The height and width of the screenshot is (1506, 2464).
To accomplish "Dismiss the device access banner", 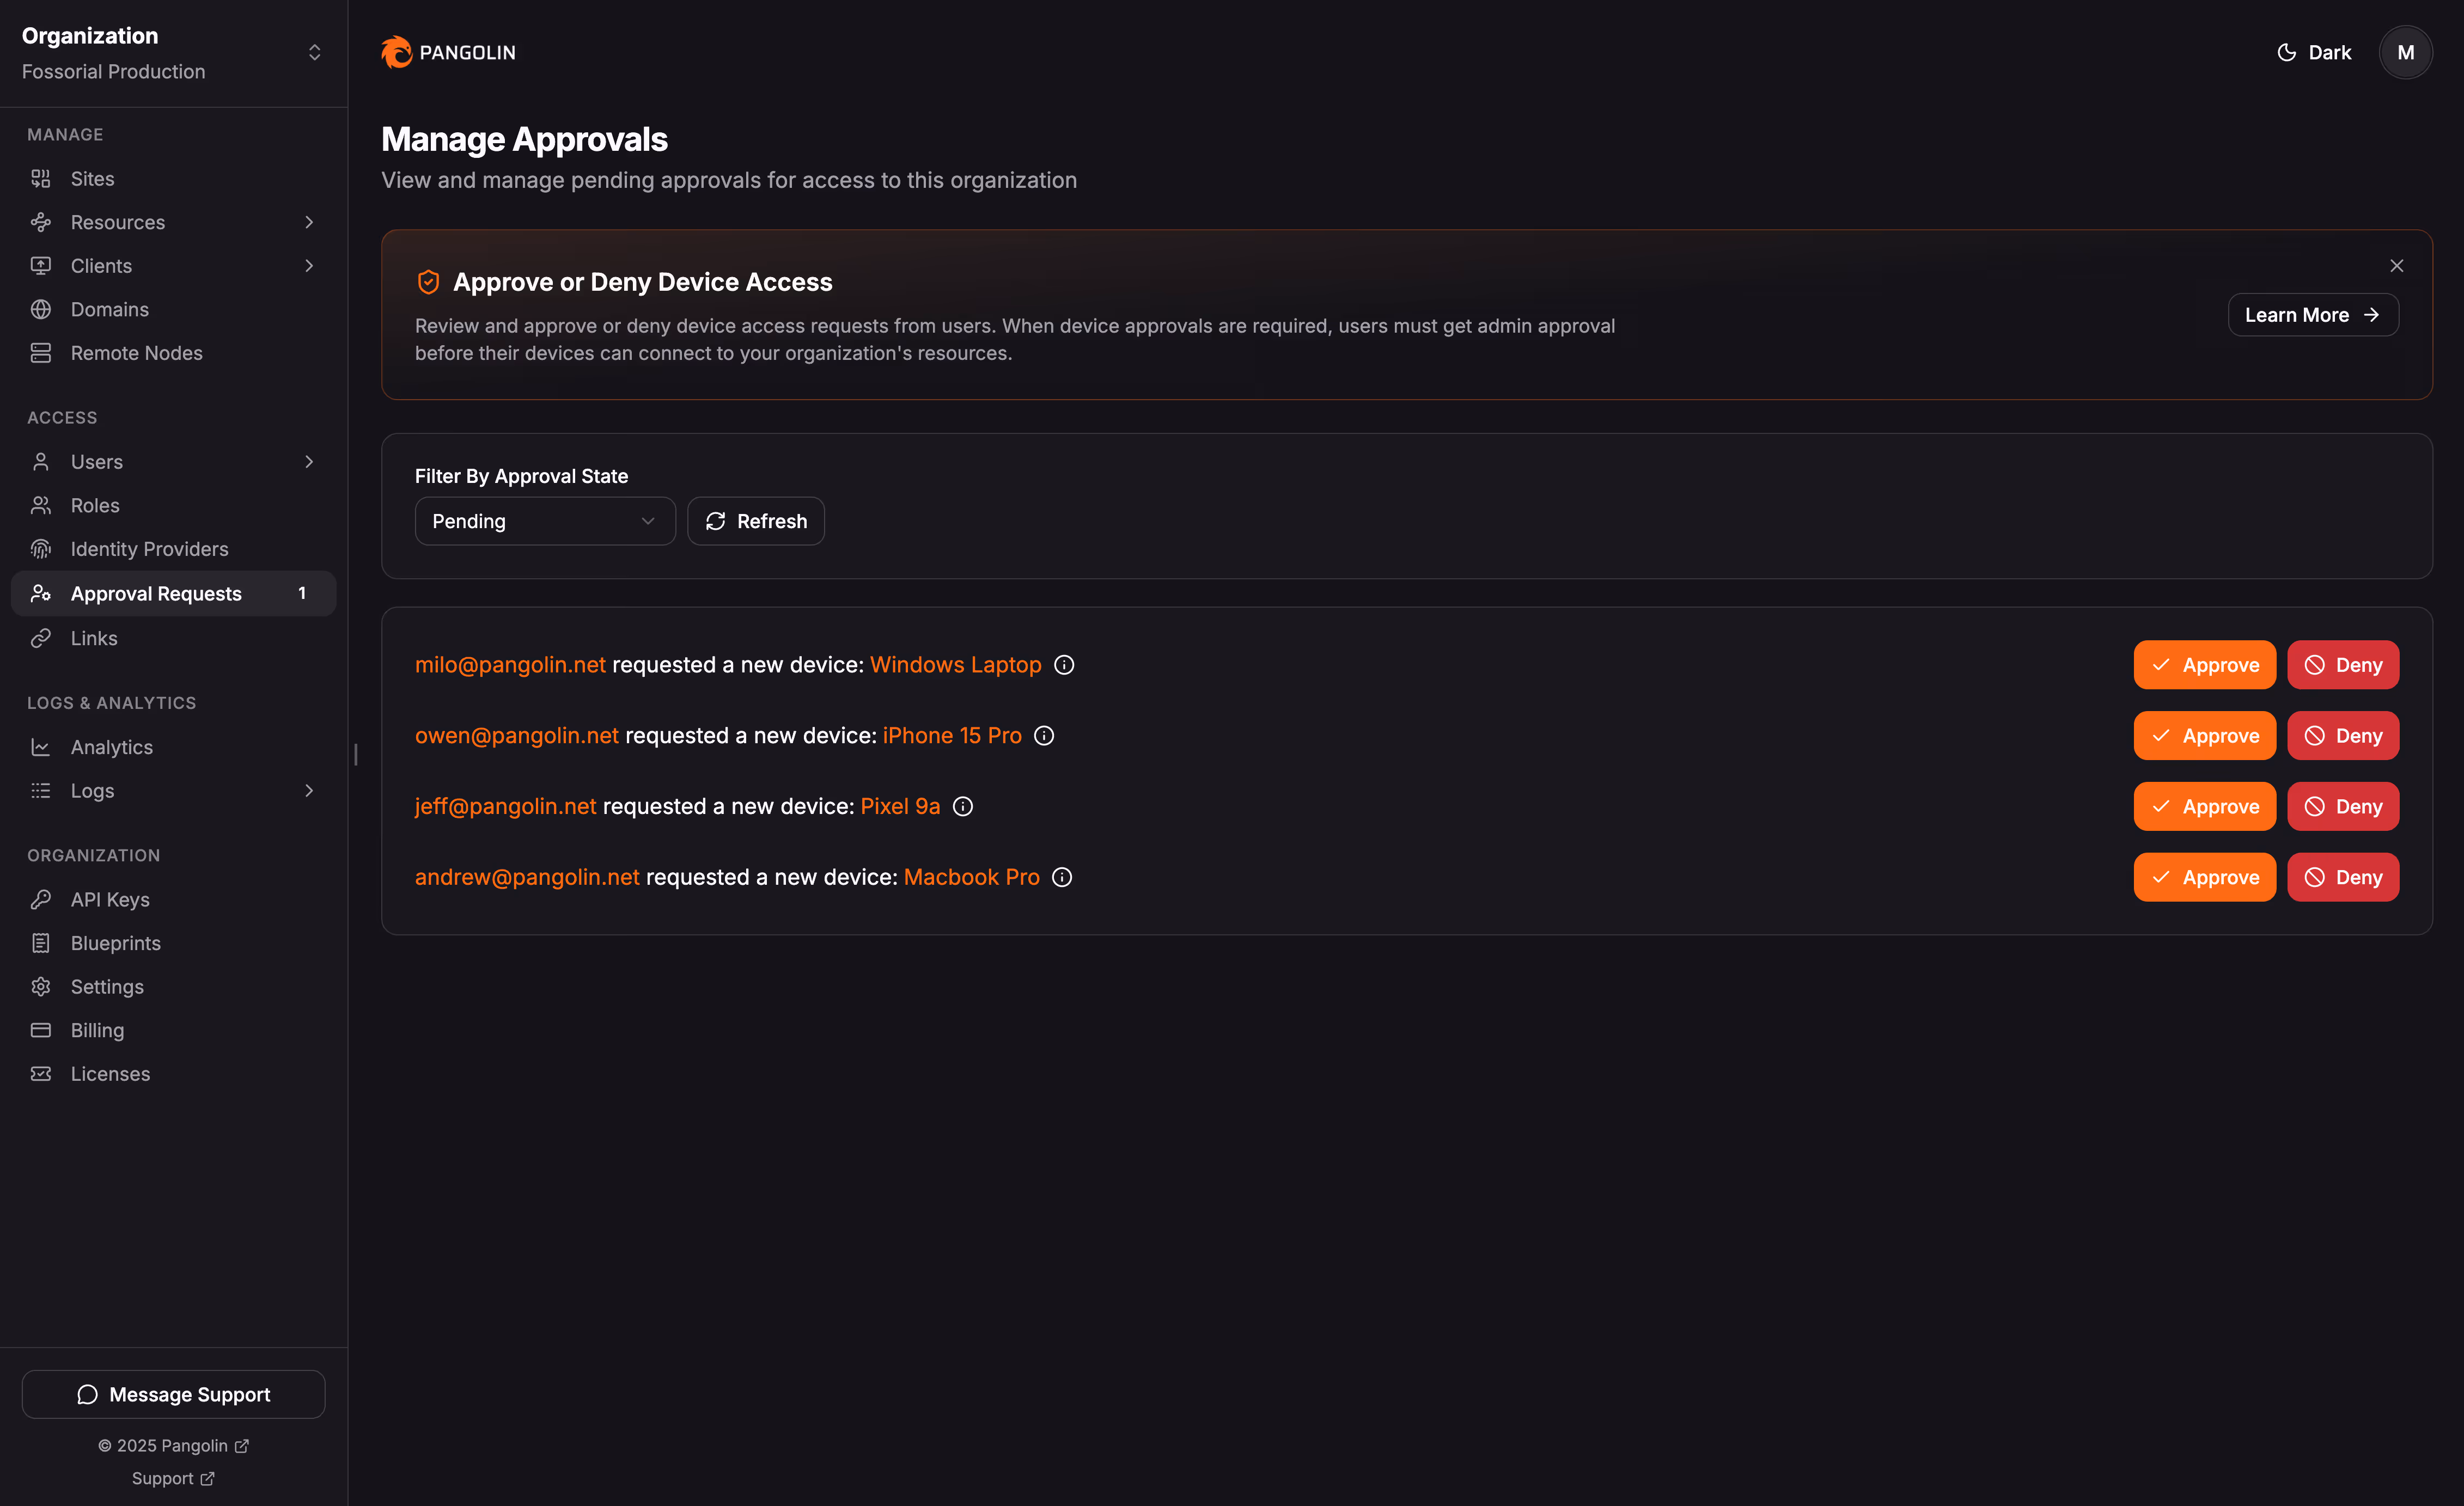I will pyautogui.click(x=2397, y=266).
